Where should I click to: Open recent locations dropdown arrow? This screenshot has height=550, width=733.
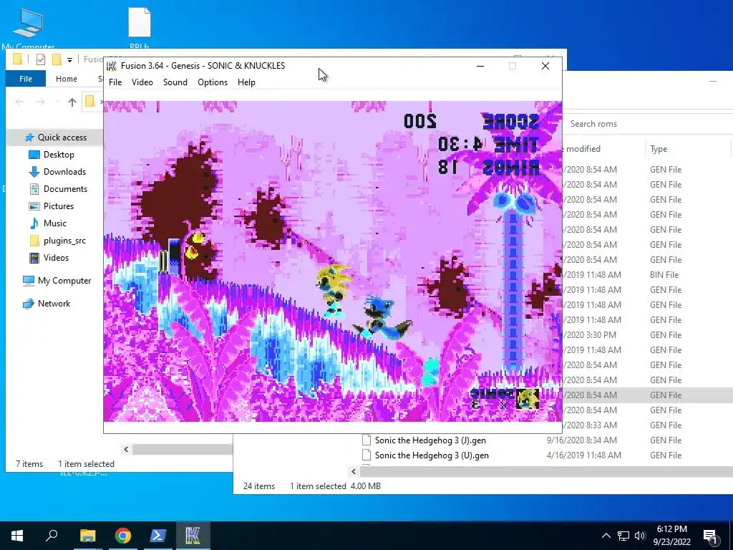pos(57,102)
